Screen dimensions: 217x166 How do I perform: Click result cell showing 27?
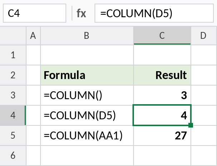click(162, 135)
